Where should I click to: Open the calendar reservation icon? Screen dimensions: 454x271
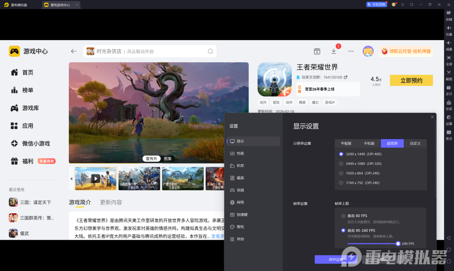pyautogui.click(x=317, y=51)
